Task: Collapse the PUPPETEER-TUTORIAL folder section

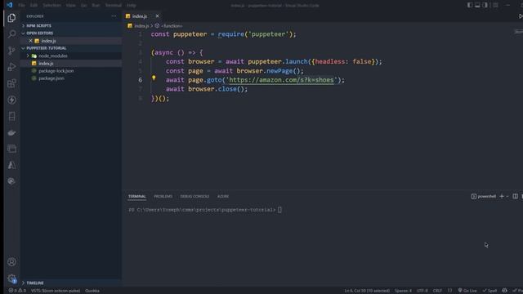Action: [46, 48]
